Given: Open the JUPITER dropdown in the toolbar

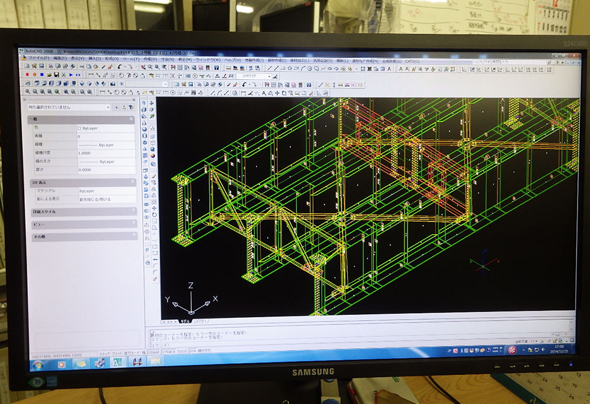Looking at the screenshot, I should pyautogui.click(x=268, y=76).
